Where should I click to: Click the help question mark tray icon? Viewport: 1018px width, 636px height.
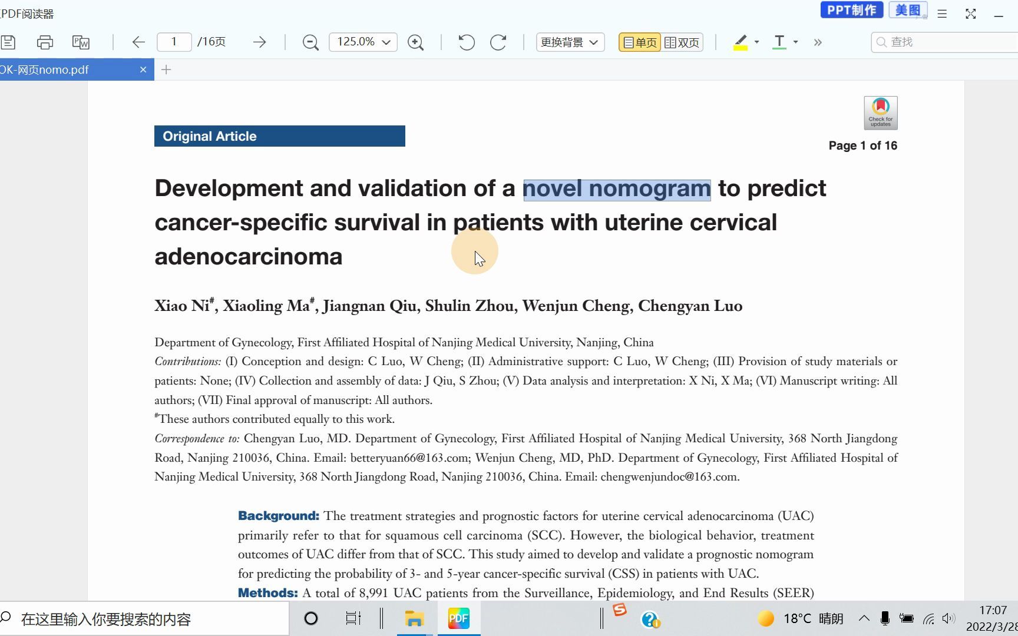point(650,620)
